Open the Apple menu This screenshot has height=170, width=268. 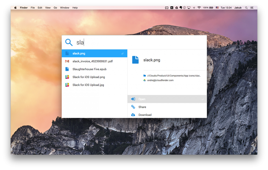point(15,8)
